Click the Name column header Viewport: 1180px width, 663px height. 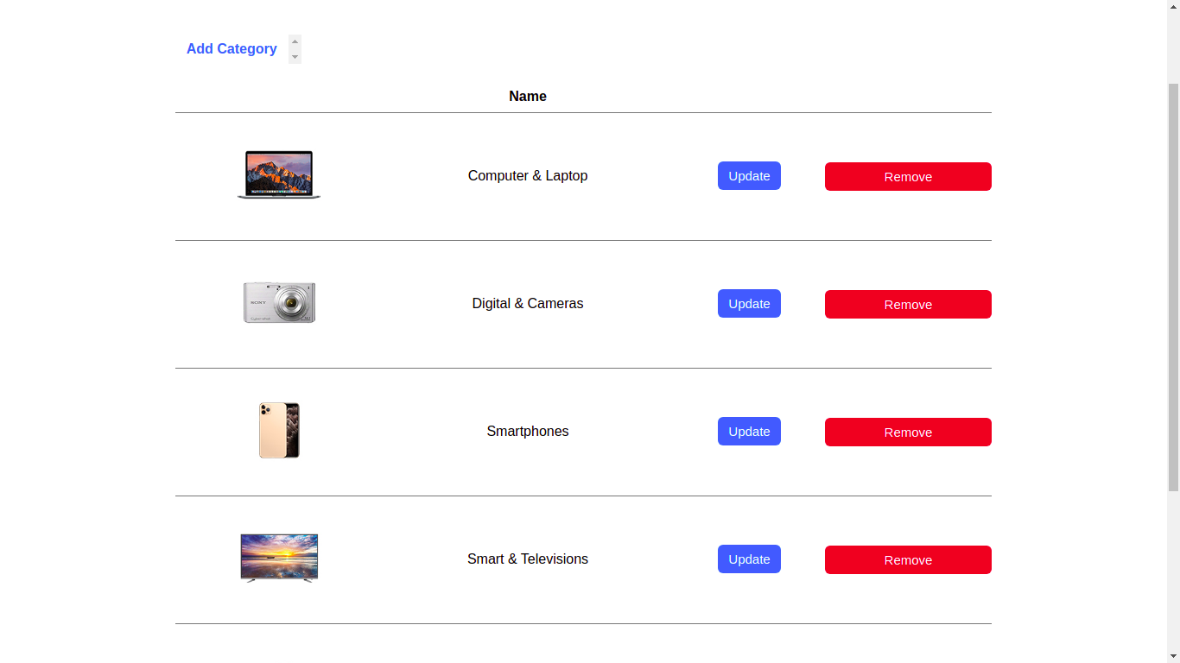(528, 96)
